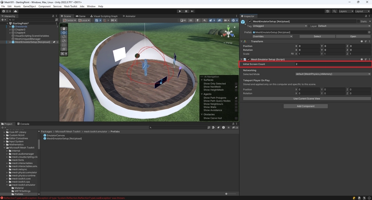Toggle scene audio icon
This screenshot has height=200, width=372.
click(205, 20)
